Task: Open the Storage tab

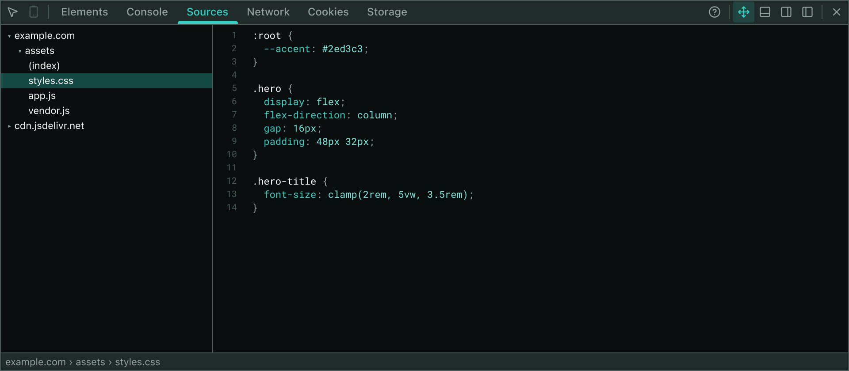Action: (x=387, y=12)
